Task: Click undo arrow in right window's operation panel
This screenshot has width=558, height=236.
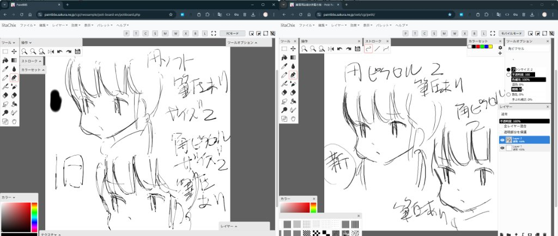Action: pos(340,49)
